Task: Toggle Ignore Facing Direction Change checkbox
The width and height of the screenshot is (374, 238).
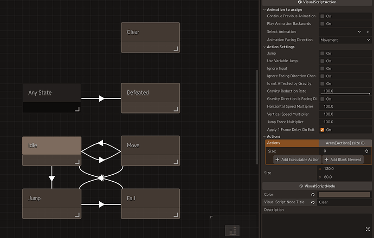Action: 323,76
